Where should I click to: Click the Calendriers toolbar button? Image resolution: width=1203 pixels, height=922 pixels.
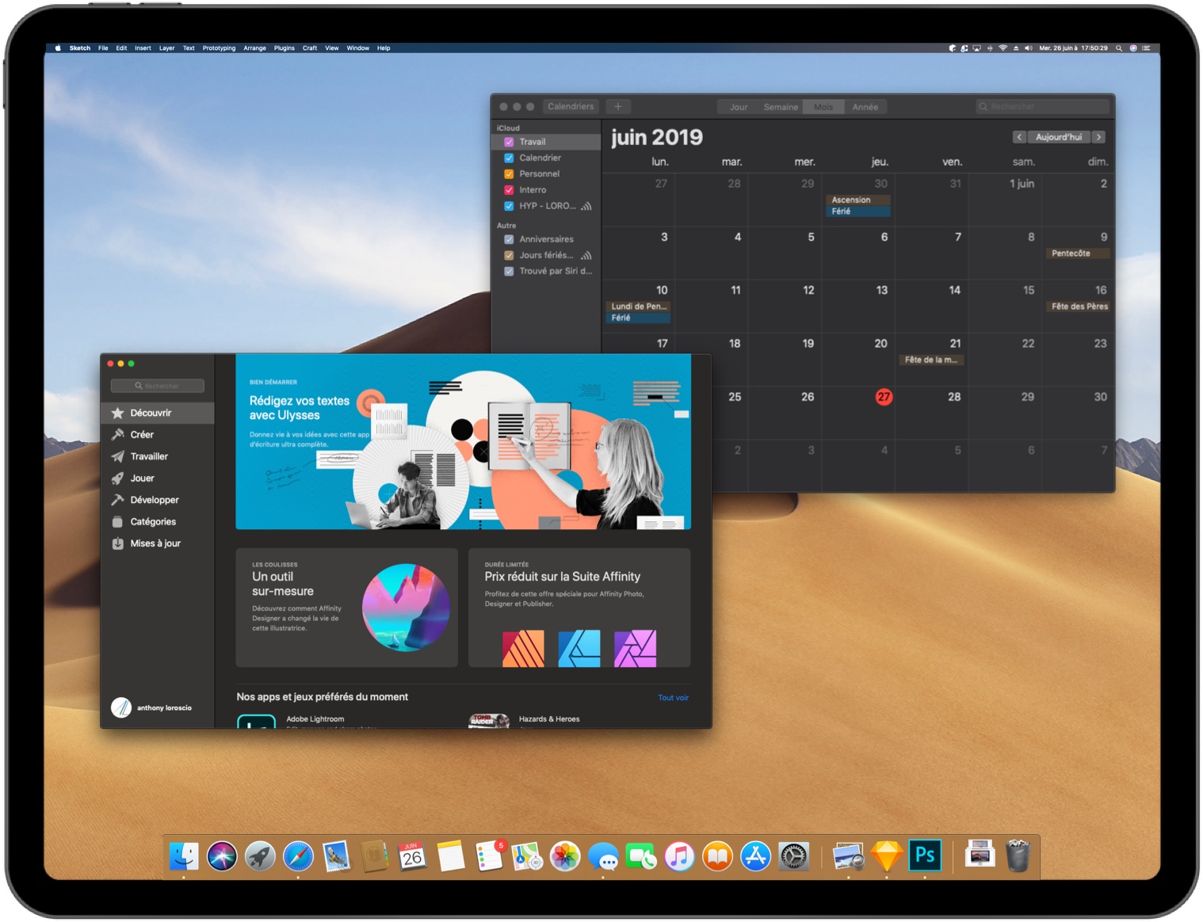click(571, 106)
